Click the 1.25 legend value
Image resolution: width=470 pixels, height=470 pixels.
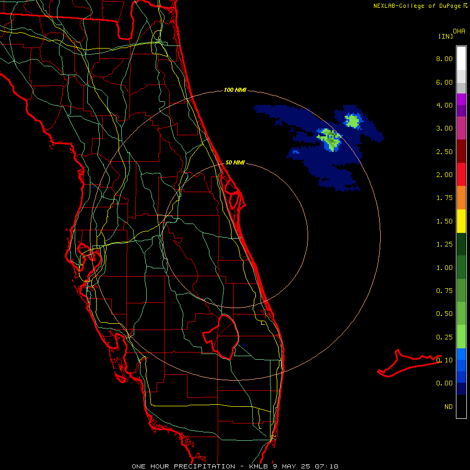click(x=444, y=244)
